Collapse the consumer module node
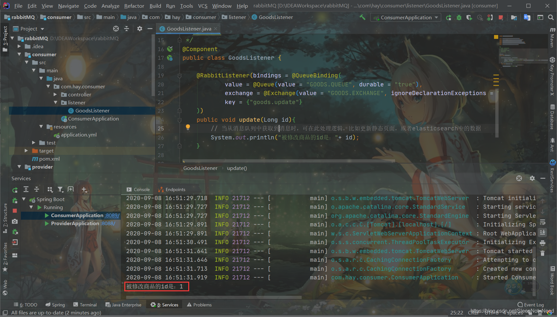Viewport: 557px width, 317px height. tap(19, 54)
